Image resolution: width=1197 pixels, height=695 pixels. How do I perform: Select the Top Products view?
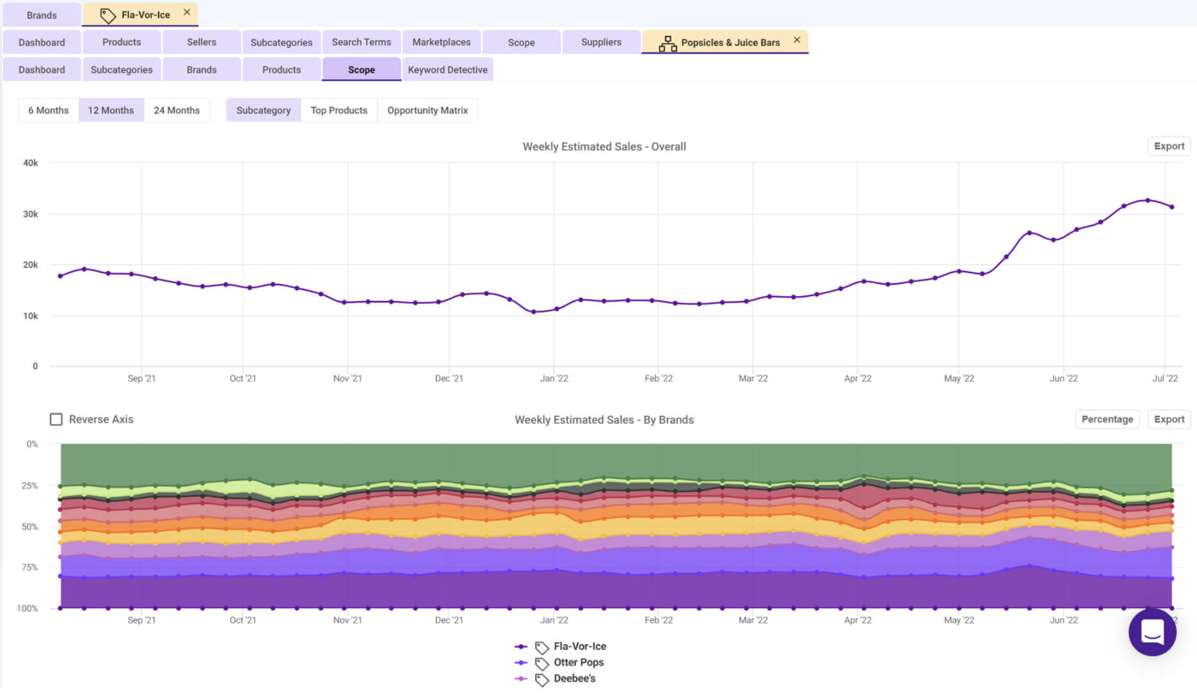coord(339,111)
